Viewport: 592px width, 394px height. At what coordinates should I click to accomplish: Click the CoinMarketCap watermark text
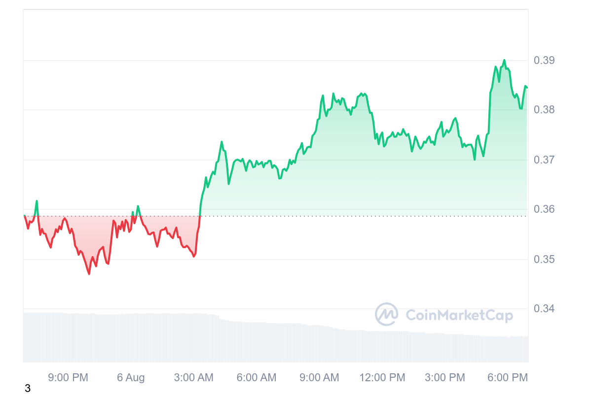point(459,315)
